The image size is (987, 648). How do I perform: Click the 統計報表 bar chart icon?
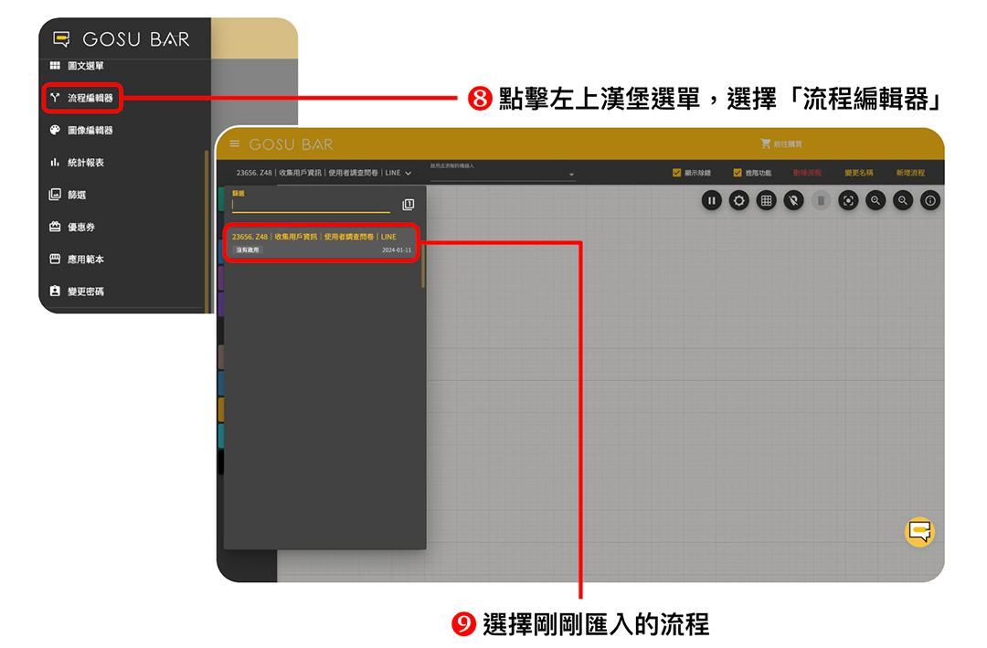(55, 163)
